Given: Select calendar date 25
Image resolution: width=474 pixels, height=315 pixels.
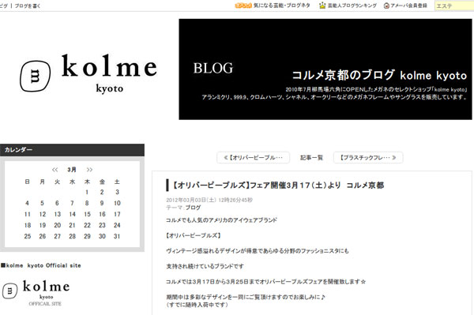Looking at the screenshot, I should coord(28,236).
